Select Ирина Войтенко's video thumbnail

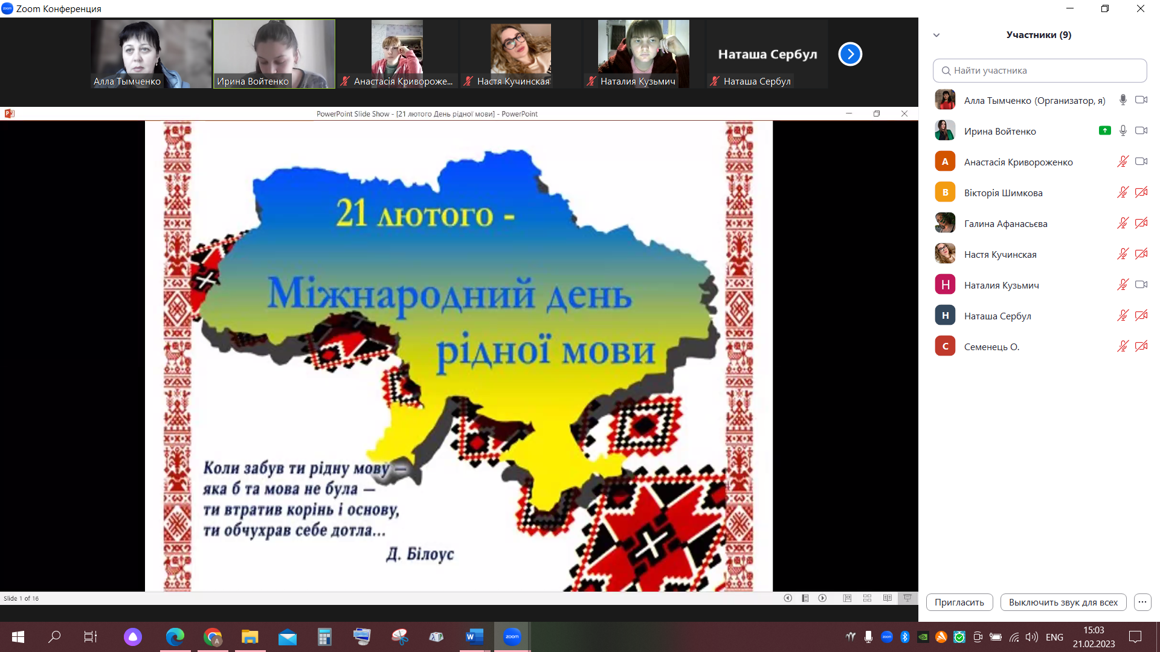[274, 54]
